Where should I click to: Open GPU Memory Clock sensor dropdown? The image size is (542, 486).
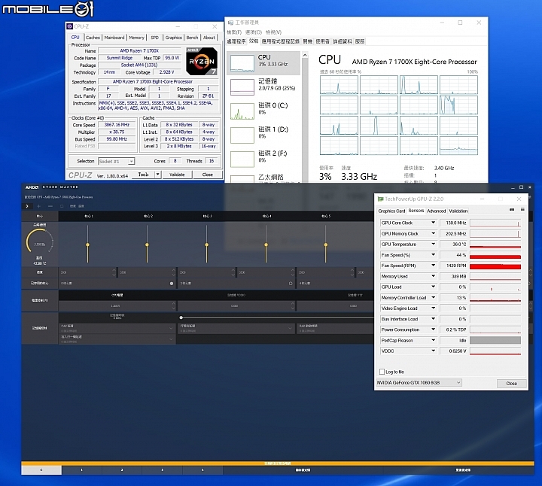[x=433, y=233]
